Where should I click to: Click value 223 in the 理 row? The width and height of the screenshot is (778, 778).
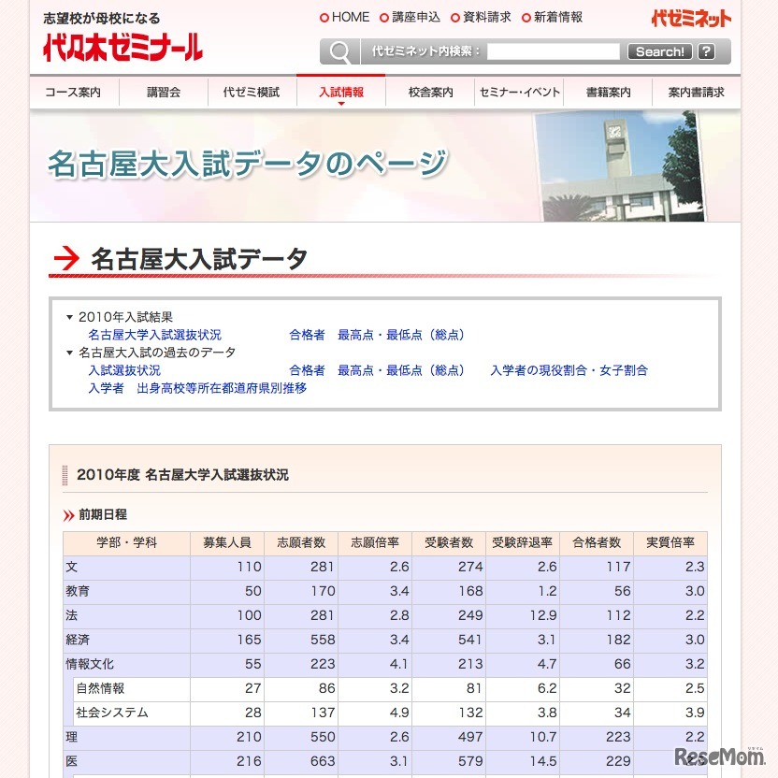coord(618,737)
